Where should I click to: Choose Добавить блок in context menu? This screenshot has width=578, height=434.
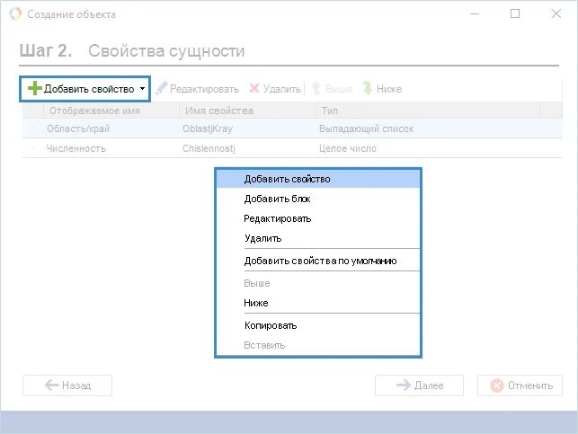pyautogui.click(x=318, y=199)
